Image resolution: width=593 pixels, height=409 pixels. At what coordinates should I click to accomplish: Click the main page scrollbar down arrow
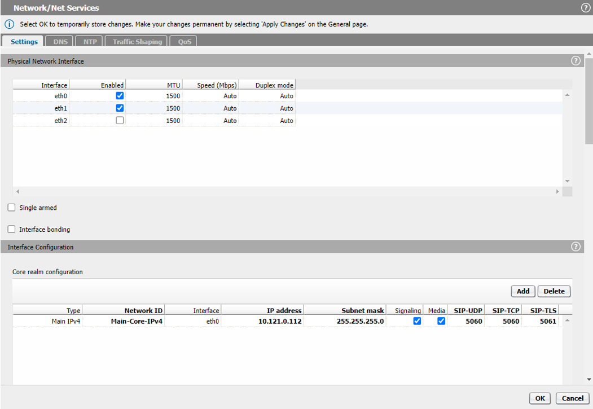(589, 380)
